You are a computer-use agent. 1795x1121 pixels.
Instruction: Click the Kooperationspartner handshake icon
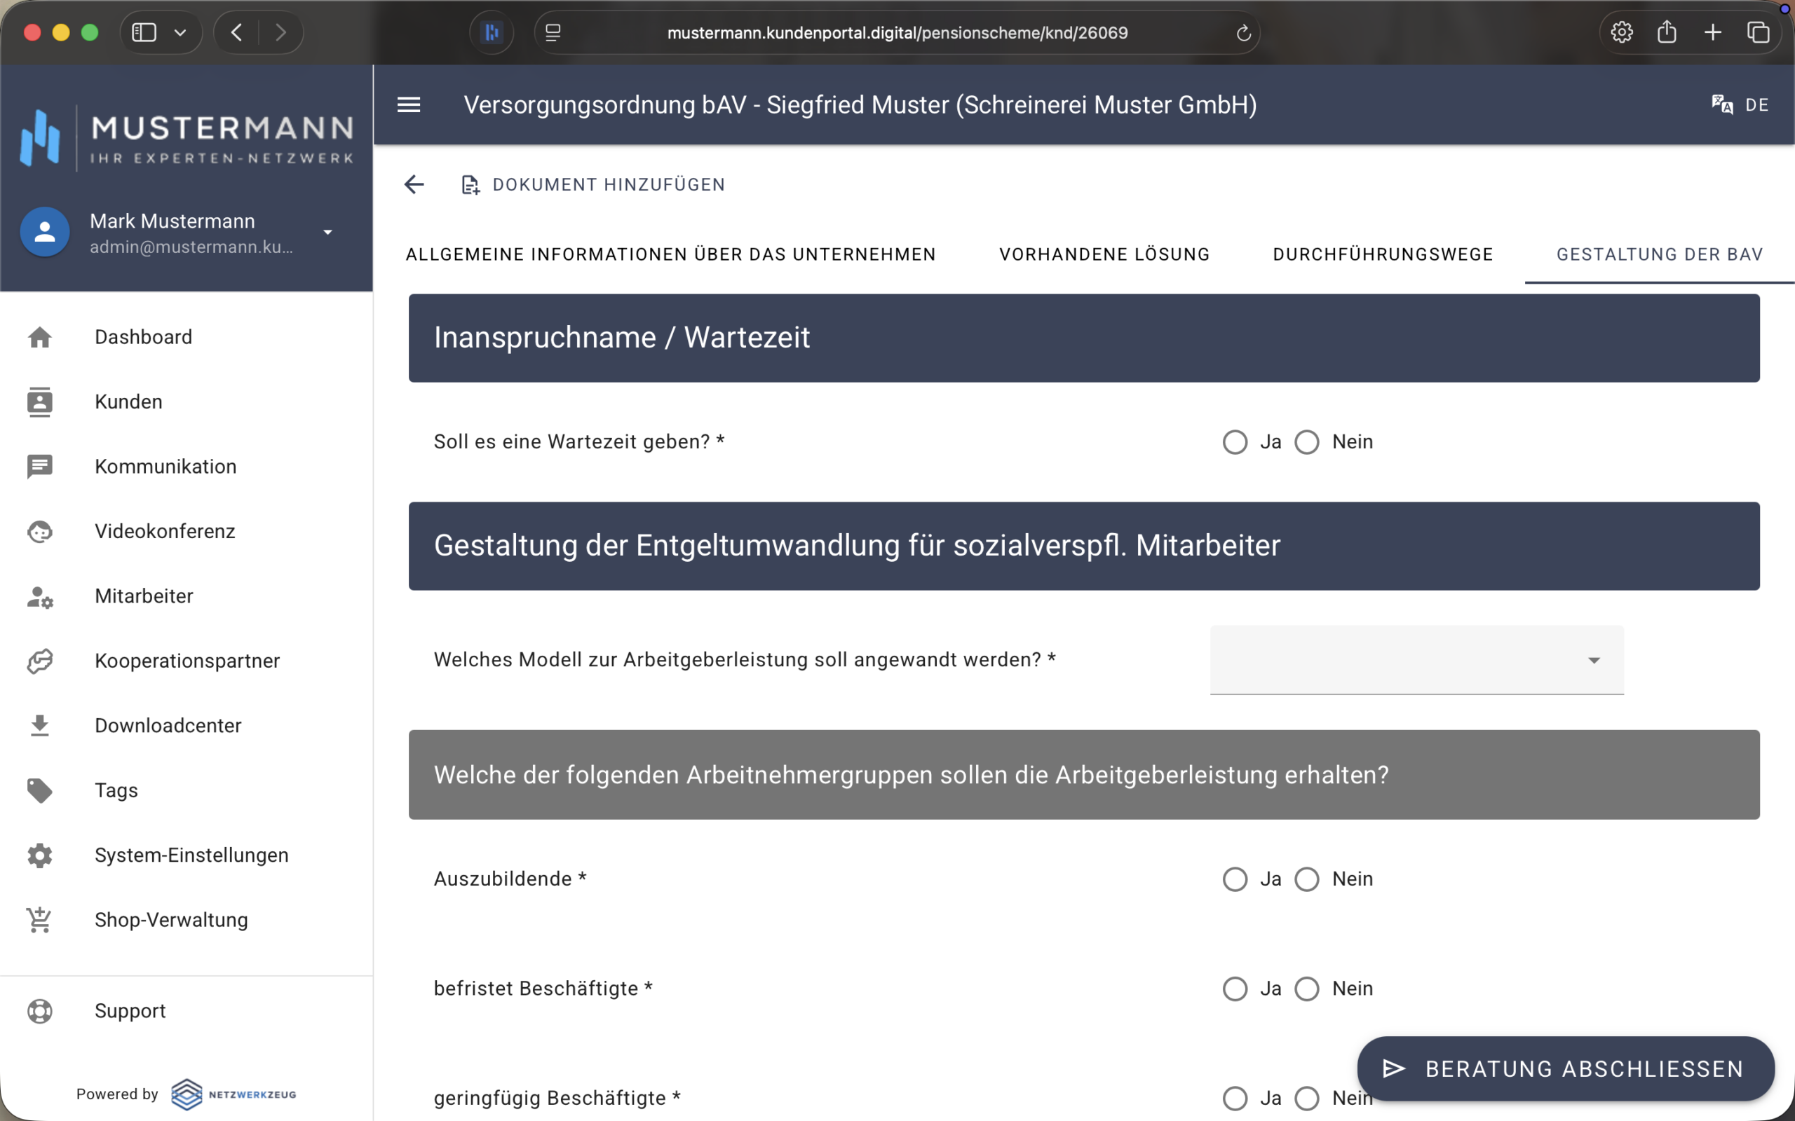[x=39, y=661]
